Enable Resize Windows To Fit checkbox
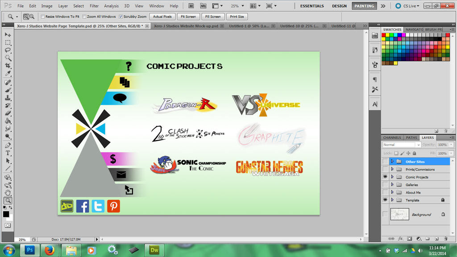 [43, 17]
